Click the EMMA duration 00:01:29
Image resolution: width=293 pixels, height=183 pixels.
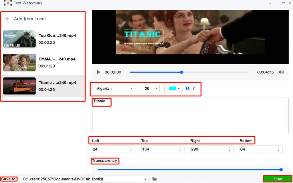pyautogui.click(x=47, y=66)
